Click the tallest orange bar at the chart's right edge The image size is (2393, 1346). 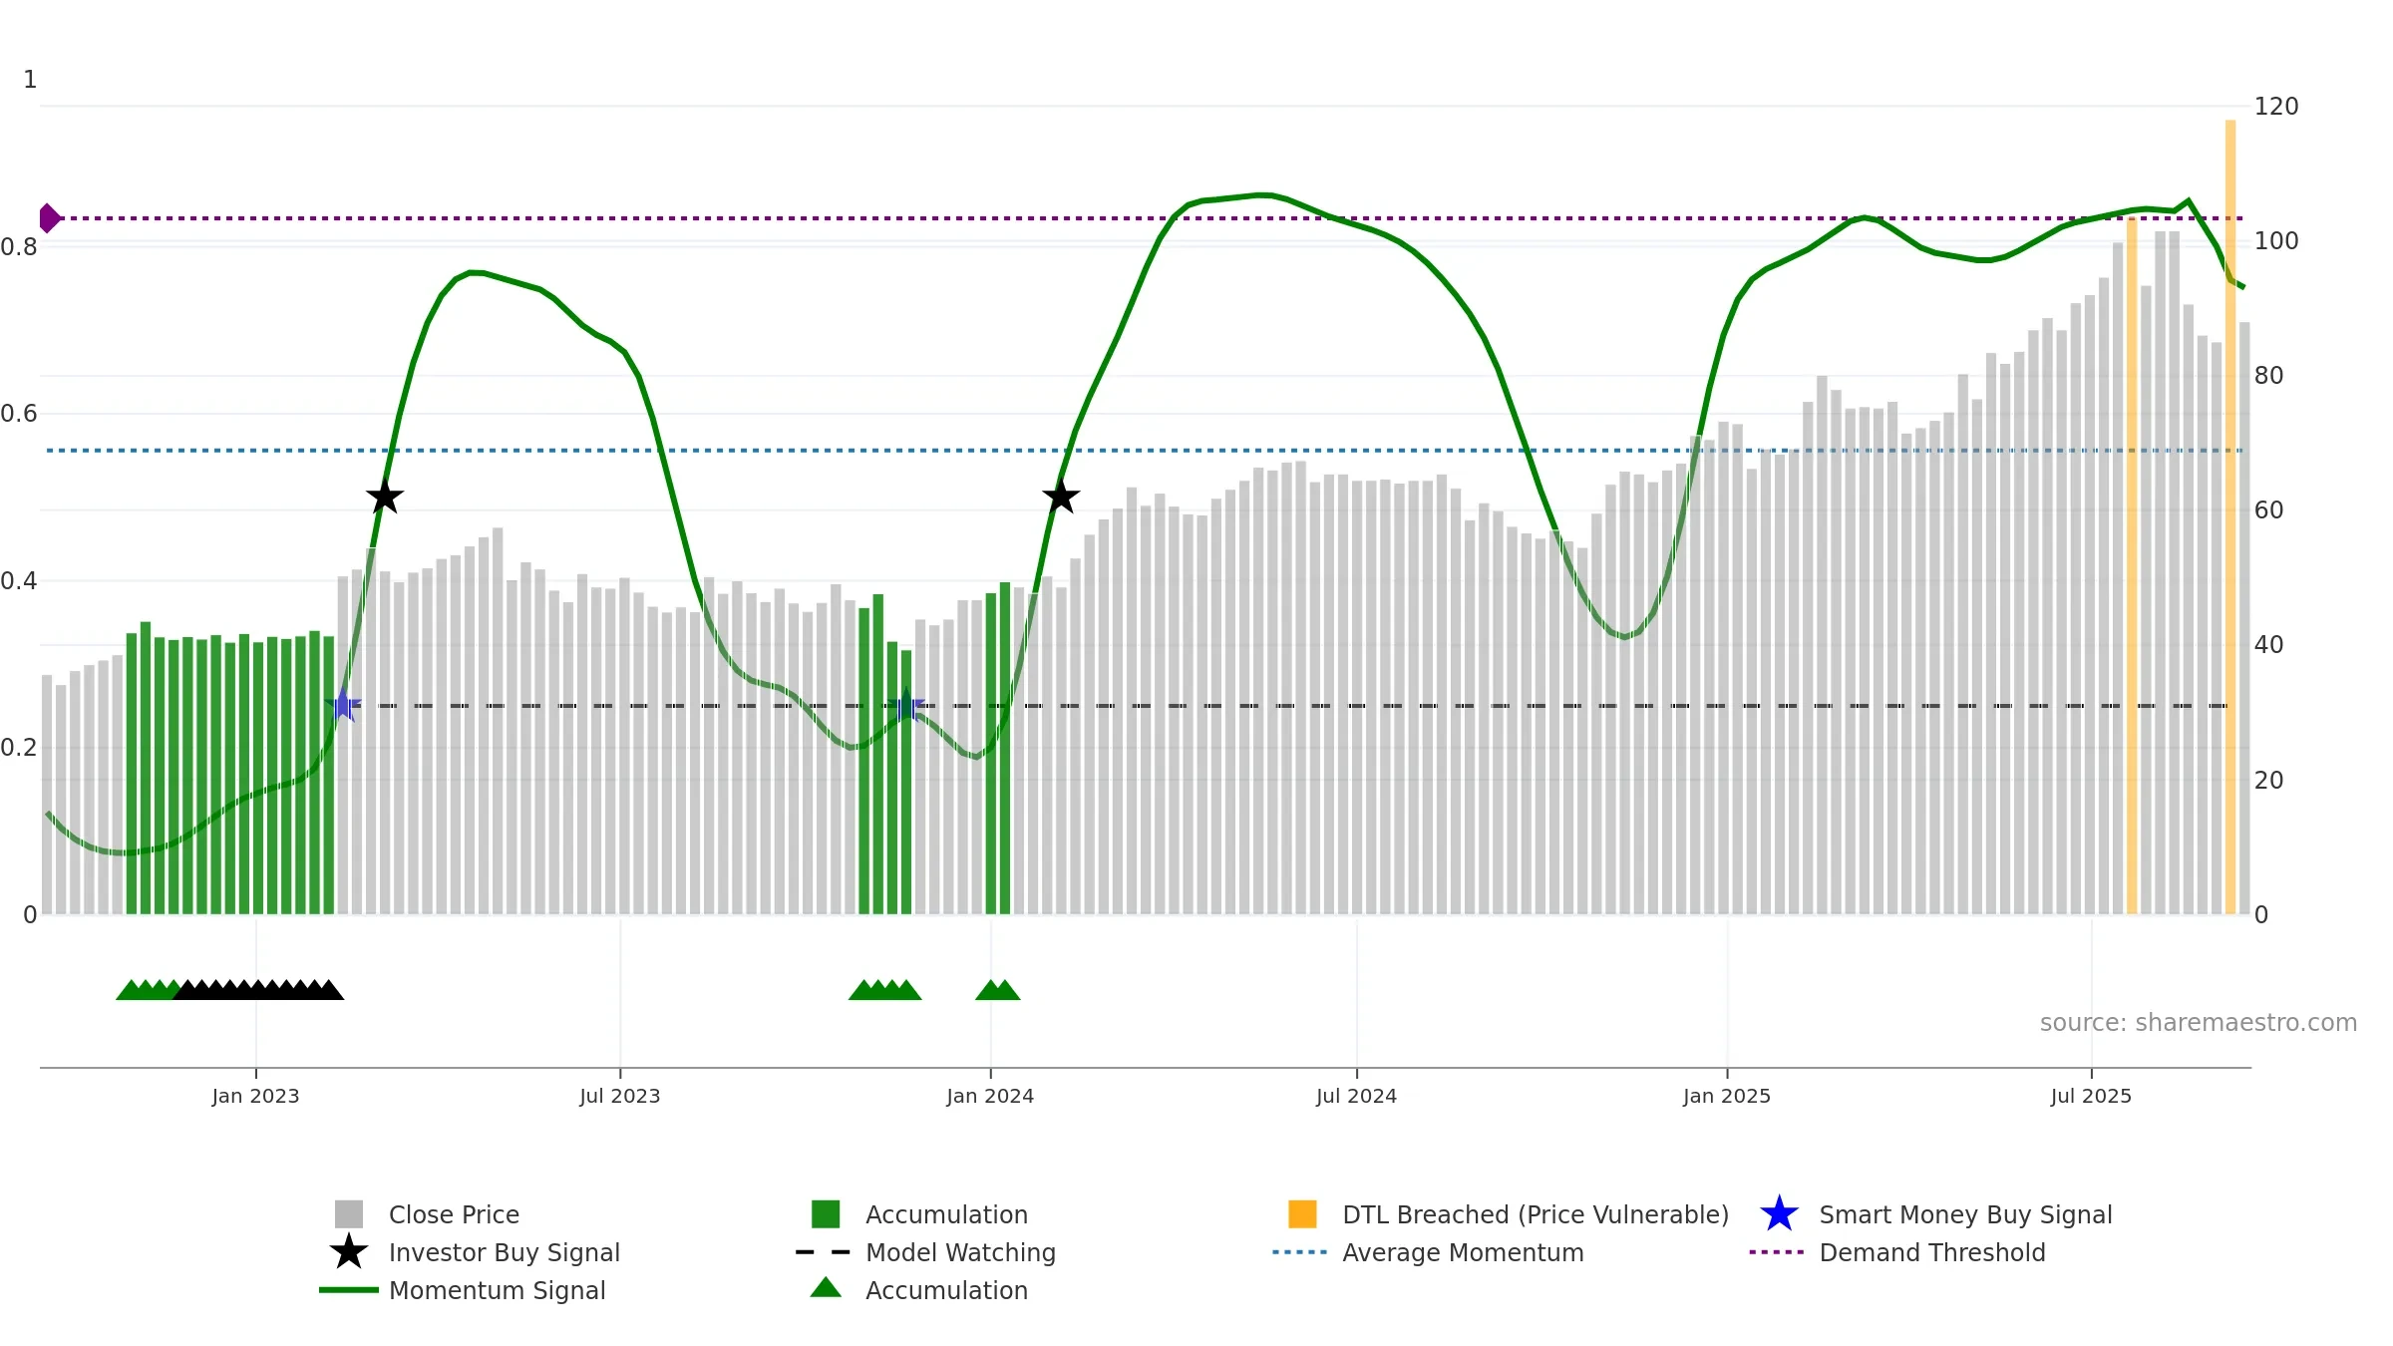click(2230, 518)
